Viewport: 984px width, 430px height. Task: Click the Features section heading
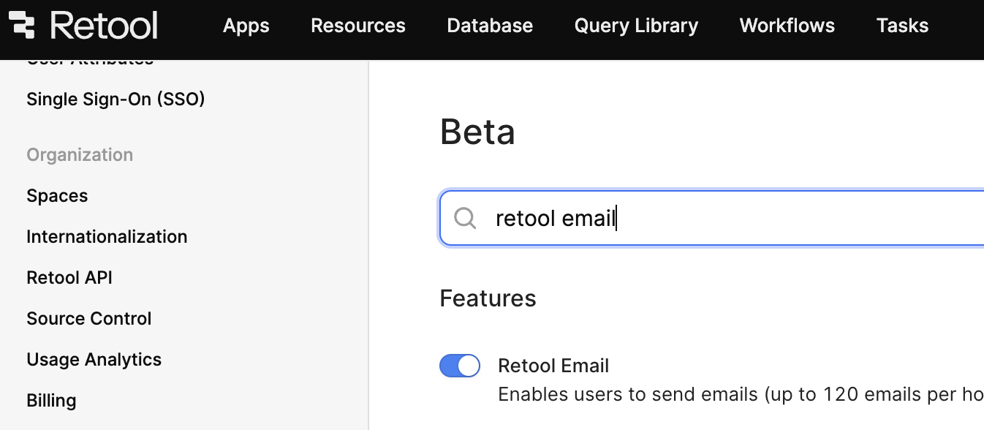tap(488, 298)
